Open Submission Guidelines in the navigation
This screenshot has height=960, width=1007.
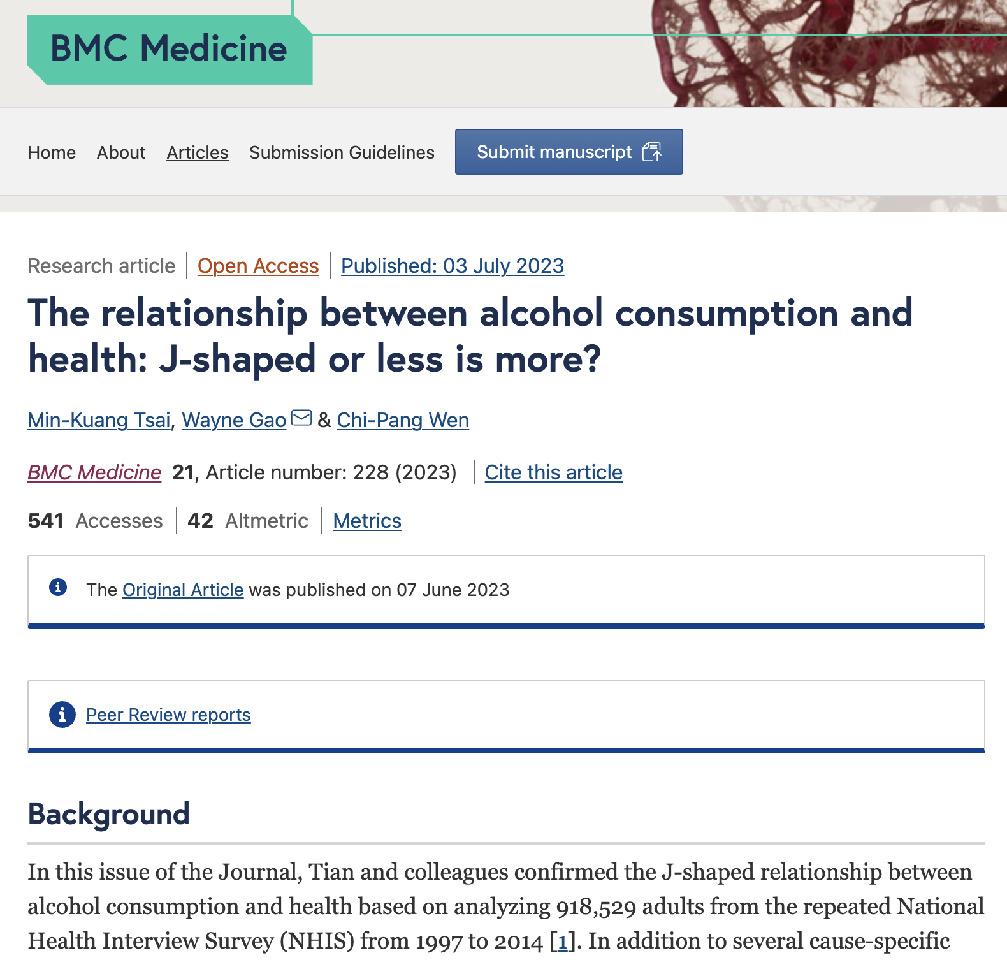coord(342,152)
